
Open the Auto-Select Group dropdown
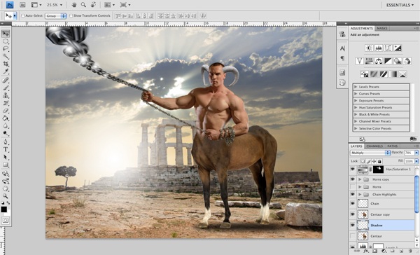(x=55, y=16)
